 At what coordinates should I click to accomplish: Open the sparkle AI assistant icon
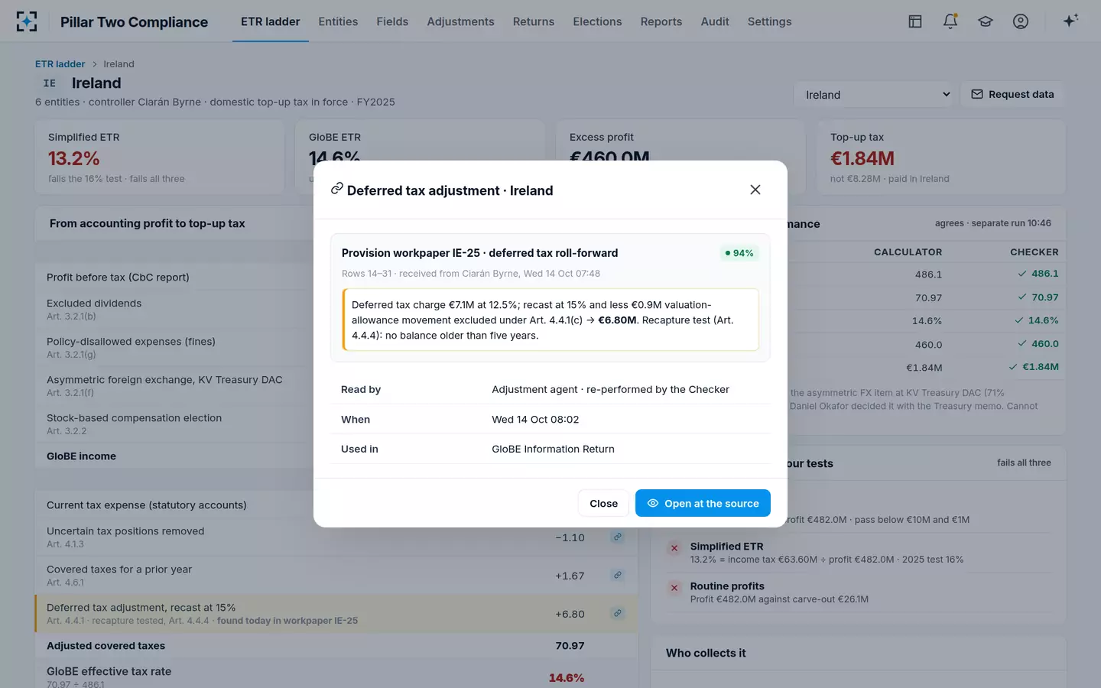click(x=1070, y=21)
